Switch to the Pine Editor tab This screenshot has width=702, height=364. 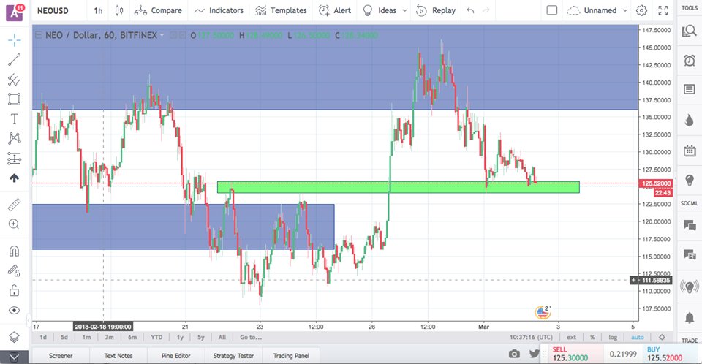click(176, 355)
